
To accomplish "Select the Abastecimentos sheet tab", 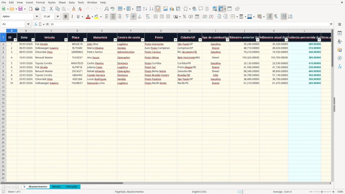I will click(38, 187).
